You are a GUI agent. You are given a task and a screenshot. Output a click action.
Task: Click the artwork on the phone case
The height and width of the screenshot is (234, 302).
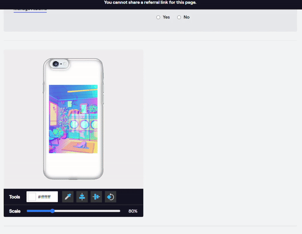[x=73, y=119]
